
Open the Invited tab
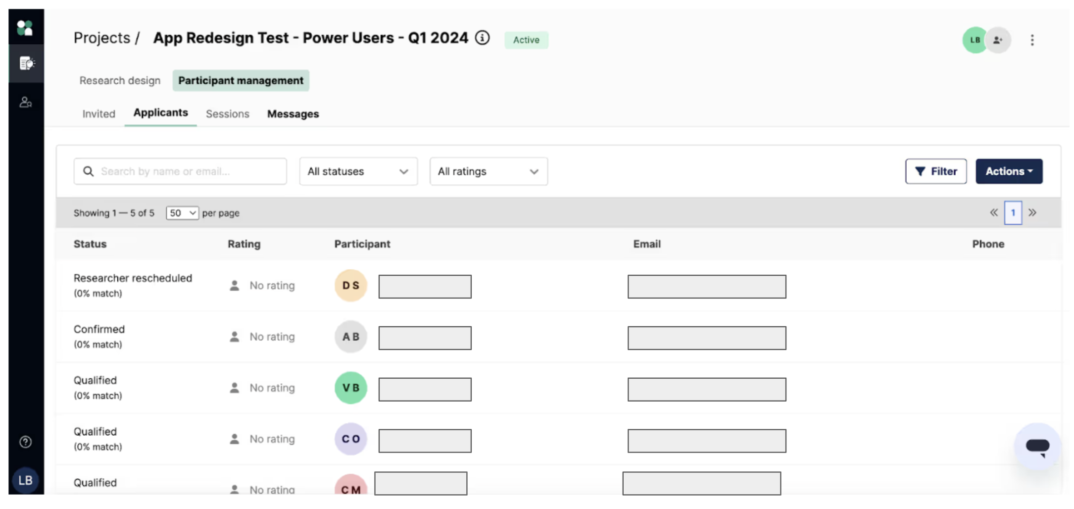tap(98, 114)
